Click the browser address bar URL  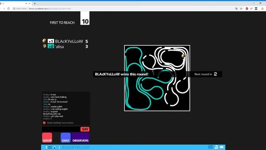coord(50,8)
